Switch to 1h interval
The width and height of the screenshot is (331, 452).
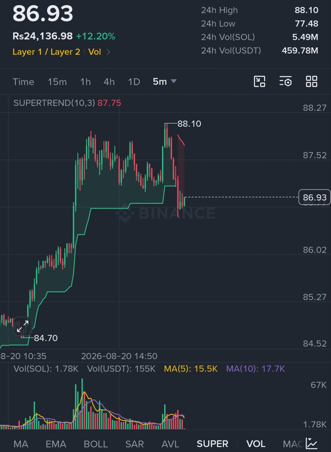tap(86, 82)
